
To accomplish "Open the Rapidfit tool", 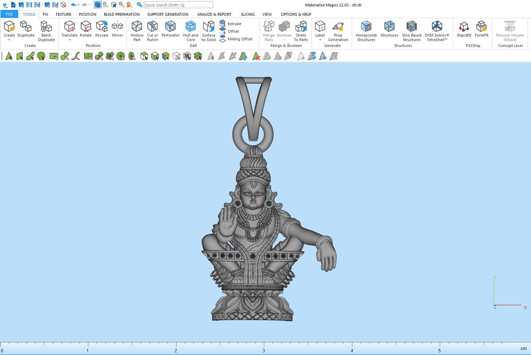I will coord(464,29).
